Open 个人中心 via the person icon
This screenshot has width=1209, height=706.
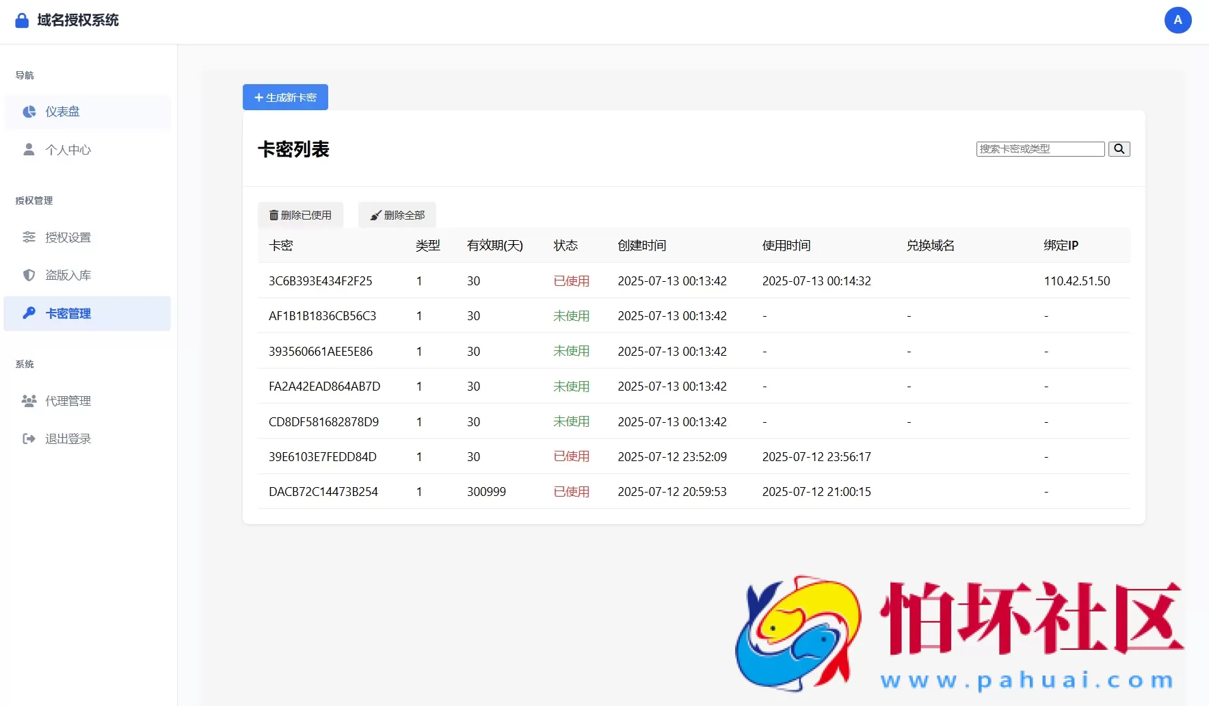click(29, 149)
